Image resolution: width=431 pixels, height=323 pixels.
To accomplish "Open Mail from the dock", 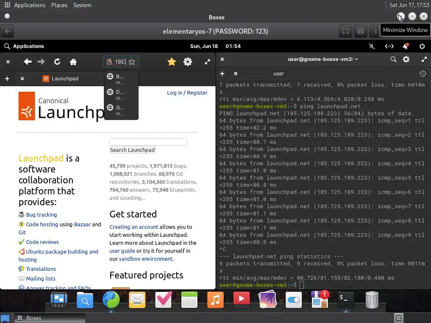I will click(137, 299).
